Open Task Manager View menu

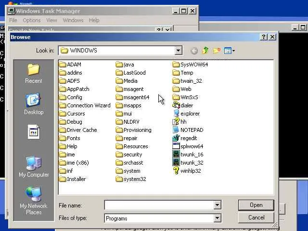[51, 20]
